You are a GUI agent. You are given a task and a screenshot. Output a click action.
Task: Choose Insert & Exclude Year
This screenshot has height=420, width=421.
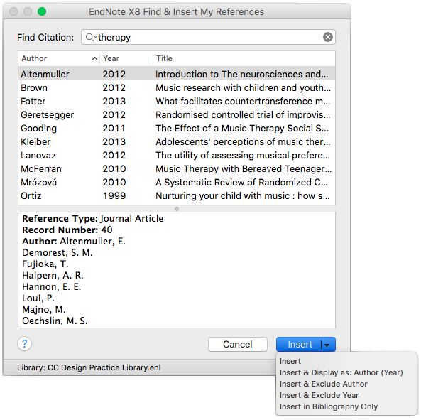click(319, 395)
